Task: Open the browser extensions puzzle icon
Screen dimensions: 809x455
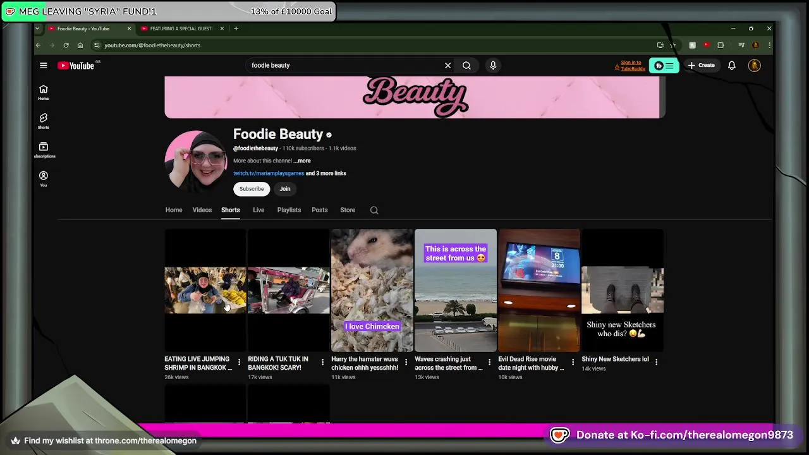Action: 720,45
